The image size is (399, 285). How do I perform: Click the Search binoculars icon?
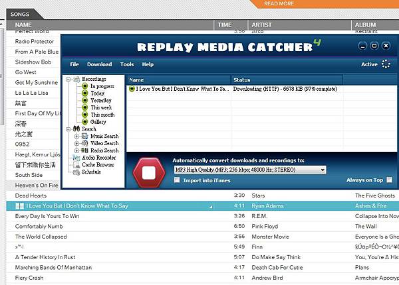76,129
